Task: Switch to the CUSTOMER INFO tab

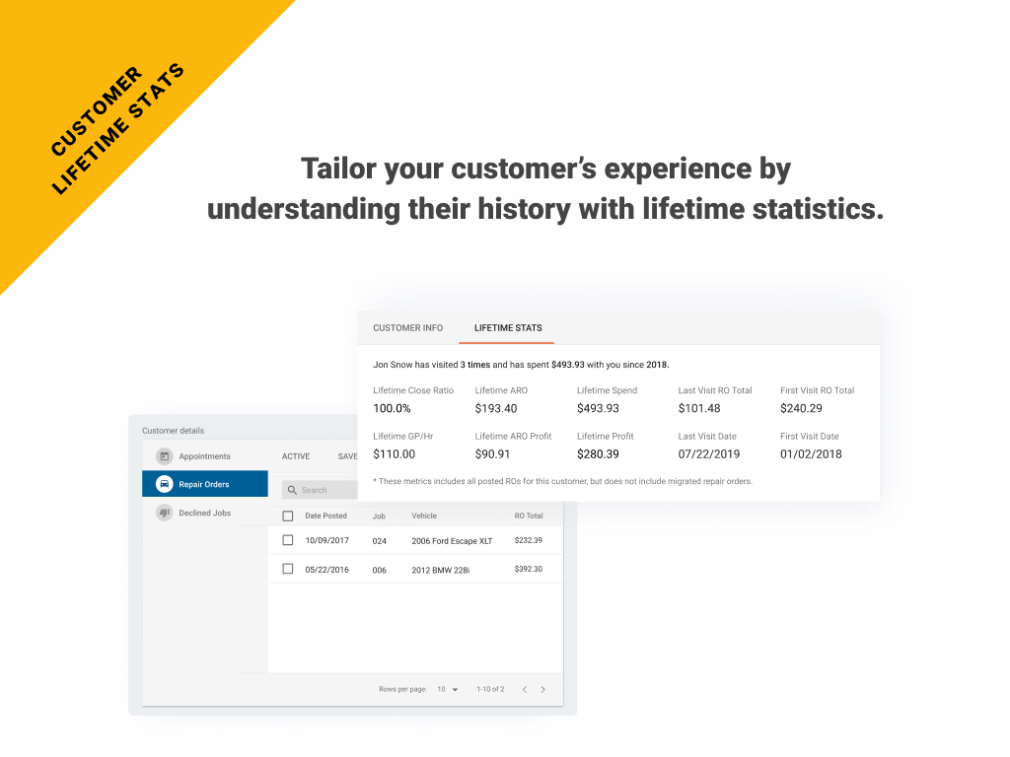Action: pyautogui.click(x=407, y=327)
